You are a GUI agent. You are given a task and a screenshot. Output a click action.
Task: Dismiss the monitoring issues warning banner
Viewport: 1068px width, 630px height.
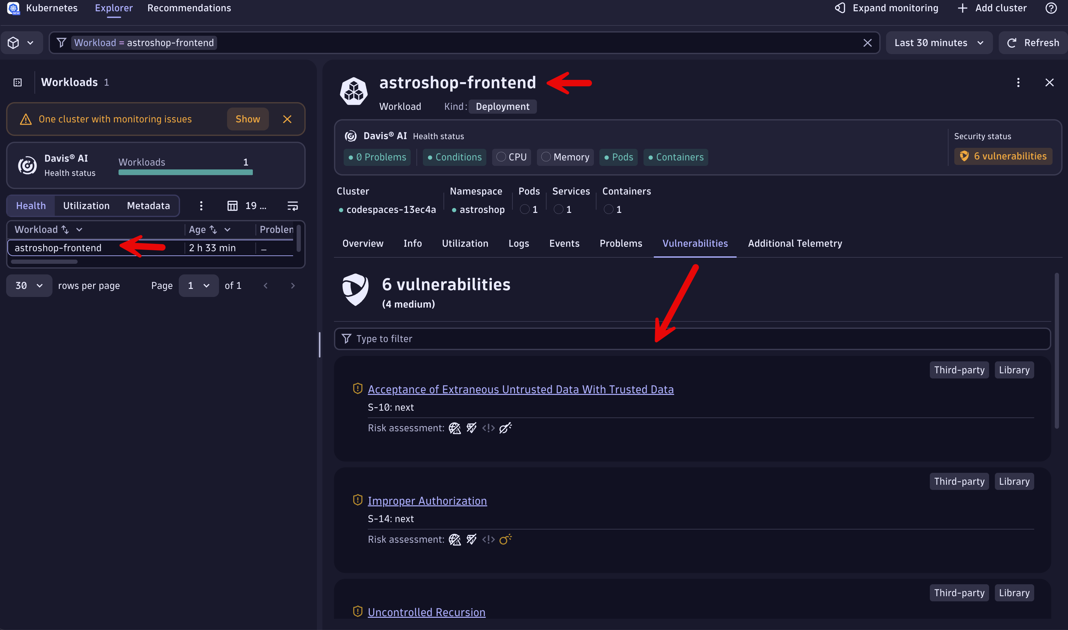pos(287,119)
